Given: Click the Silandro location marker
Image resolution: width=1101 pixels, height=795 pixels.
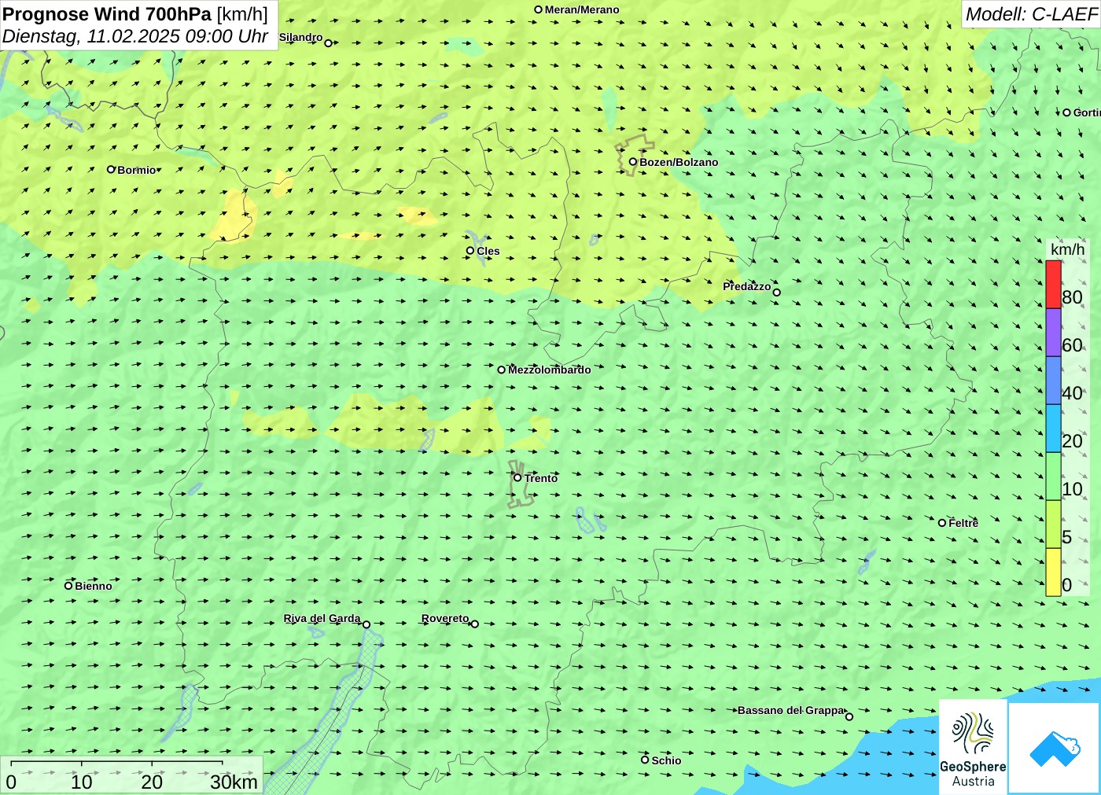Looking at the screenshot, I should (x=329, y=43).
